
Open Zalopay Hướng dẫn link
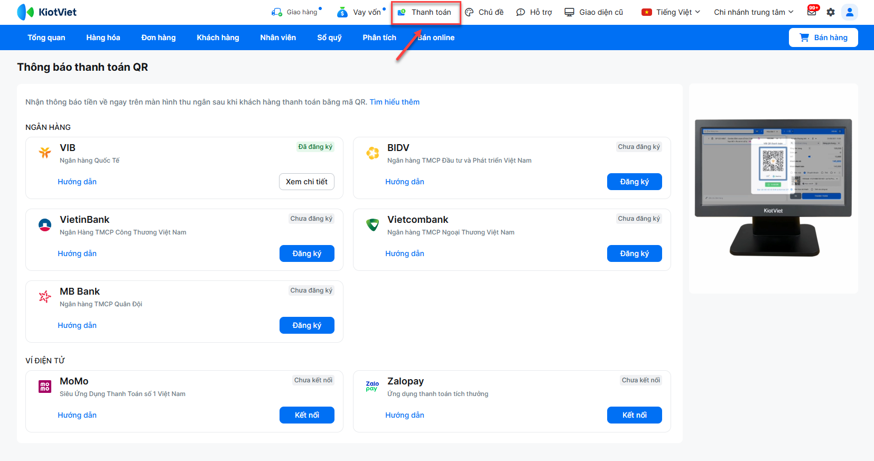tap(405, 415)
